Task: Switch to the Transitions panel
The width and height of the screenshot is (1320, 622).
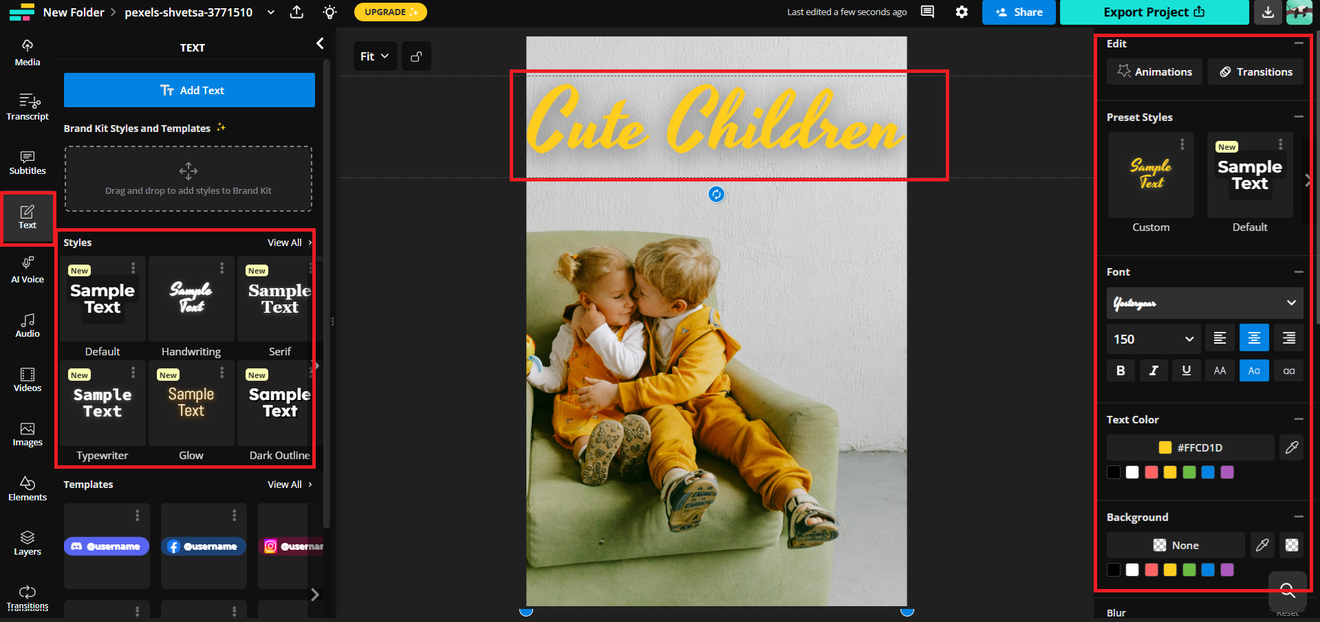Action: 1255,71
